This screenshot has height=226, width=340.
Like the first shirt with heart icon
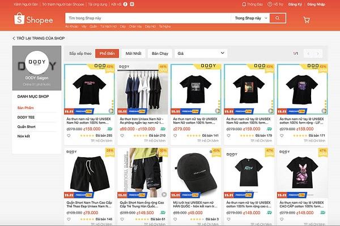[69, 136]
